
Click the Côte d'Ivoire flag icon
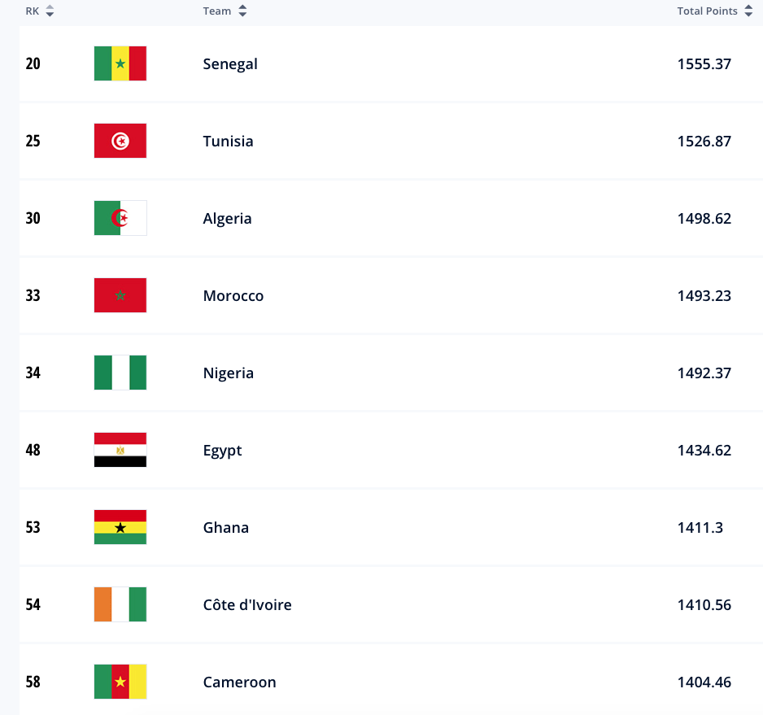120,604
